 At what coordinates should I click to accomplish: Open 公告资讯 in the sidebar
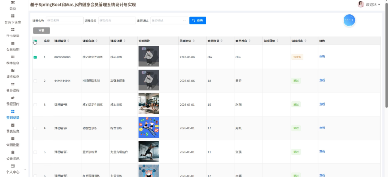[13, 156]
